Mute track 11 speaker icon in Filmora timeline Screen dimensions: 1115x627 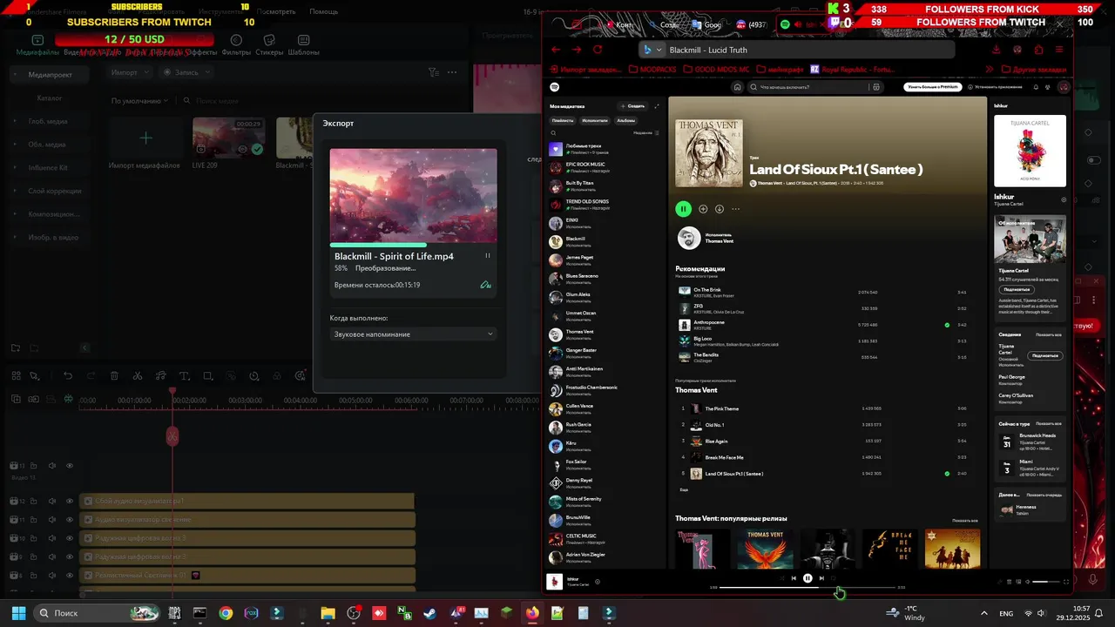(x=52, y=520)
